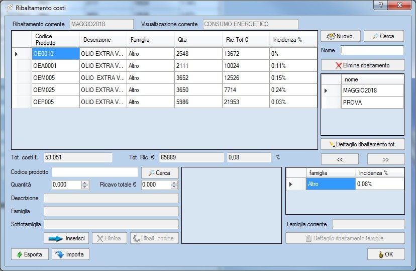Select product code cell OEA0001
416x271 pixels.
click(x=55, y=66)
